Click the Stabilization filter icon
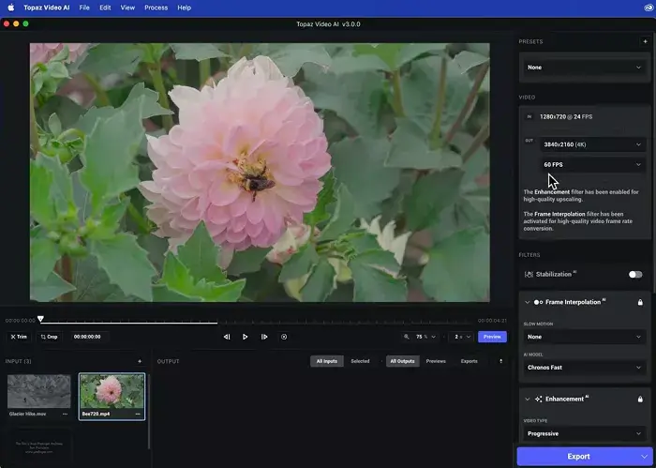Viewport: 656px width, 468px height. tap(529, 274)
